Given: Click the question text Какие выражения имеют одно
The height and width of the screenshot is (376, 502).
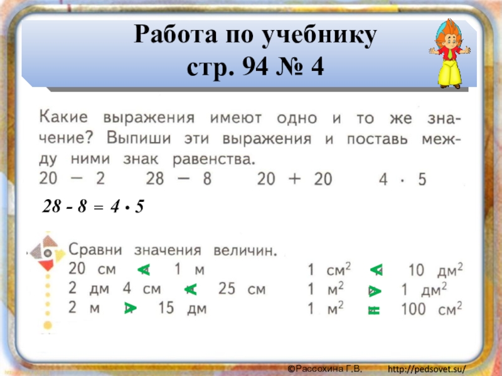Looking at the screenshot, I should (x=178, y=118).
